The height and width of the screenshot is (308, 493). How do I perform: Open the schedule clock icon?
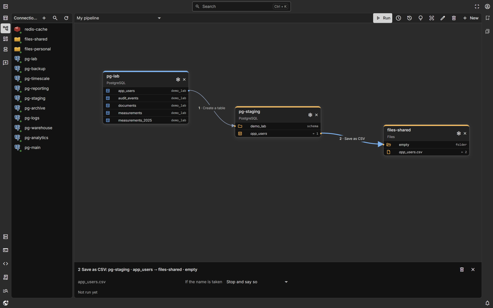398,18
